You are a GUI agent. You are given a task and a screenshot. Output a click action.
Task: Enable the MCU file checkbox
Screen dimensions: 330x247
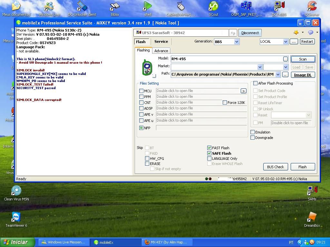[x=141, y=91]
